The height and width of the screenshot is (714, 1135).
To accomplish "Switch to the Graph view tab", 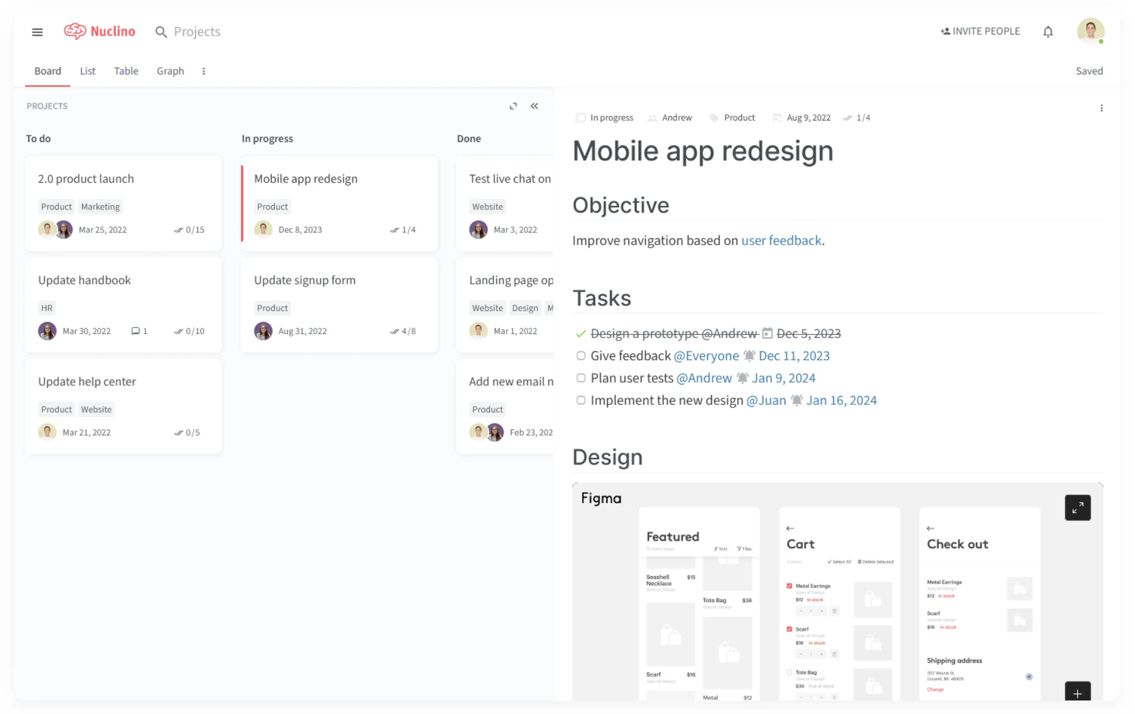I will pyautogui.click(x=170, y=71).
